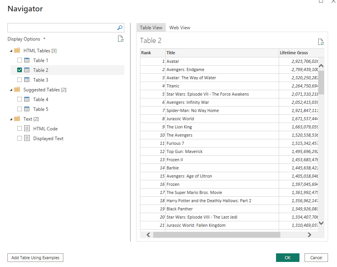This screenshot has width=337, height=267.
Task: Click The Lion King title cell
Action: click(222, 127)
